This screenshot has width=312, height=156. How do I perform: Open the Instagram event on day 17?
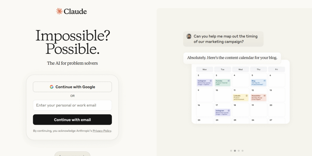pyautogui.click(x=223, y=112)
